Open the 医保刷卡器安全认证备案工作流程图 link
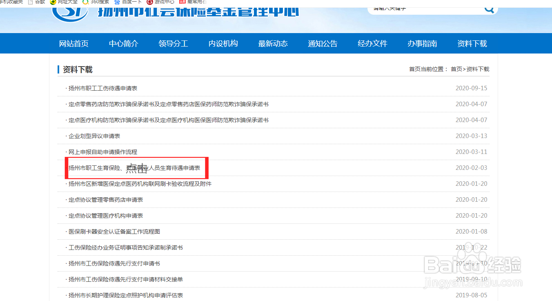Screen dimensions: 552x301 click(x=114, y=231)
